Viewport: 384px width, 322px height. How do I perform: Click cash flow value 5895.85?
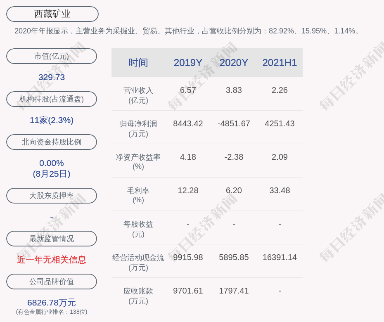click(x=234, y=257)
